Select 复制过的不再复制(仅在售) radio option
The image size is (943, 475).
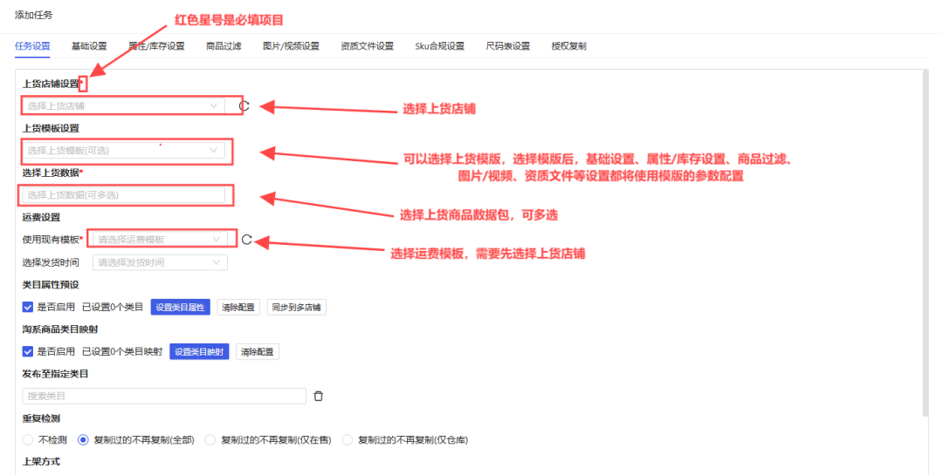[x=210, y=440]
